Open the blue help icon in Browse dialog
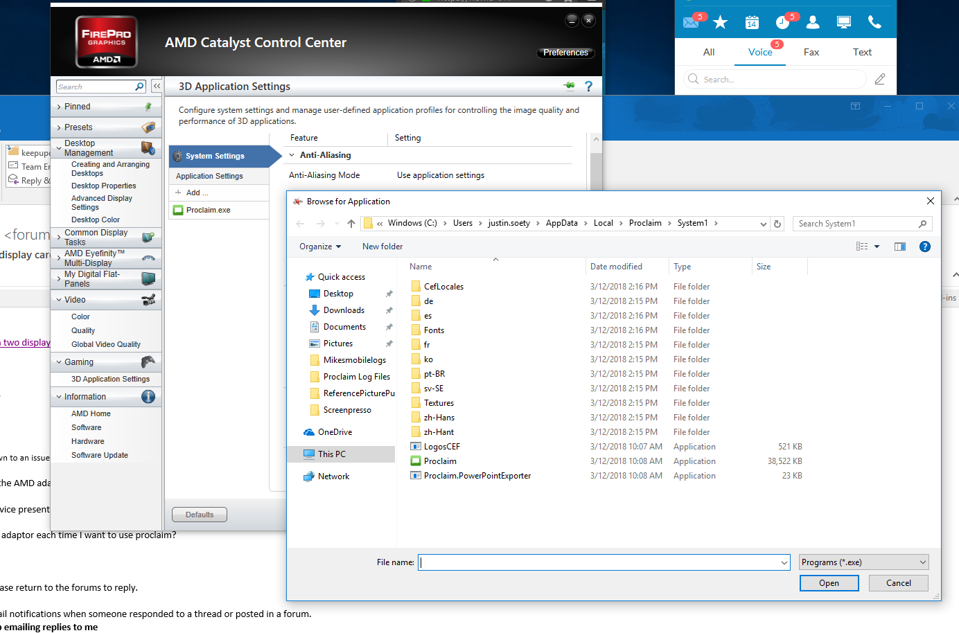959x633 pixels. 925,247
